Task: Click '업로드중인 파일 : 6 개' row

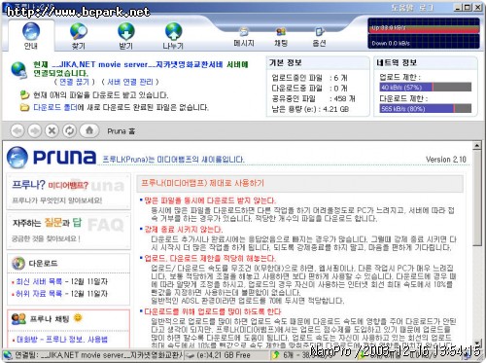Action: tap(309, 78)
